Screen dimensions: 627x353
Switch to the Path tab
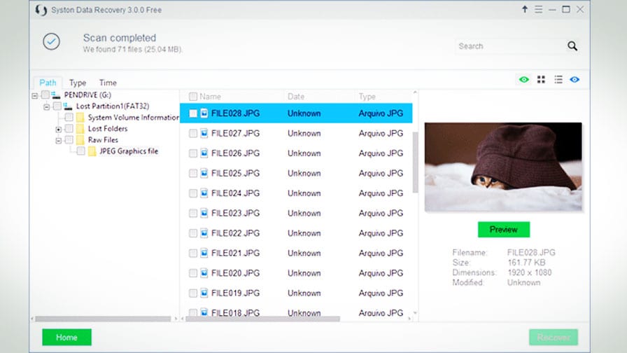click(x=48, y=83)
